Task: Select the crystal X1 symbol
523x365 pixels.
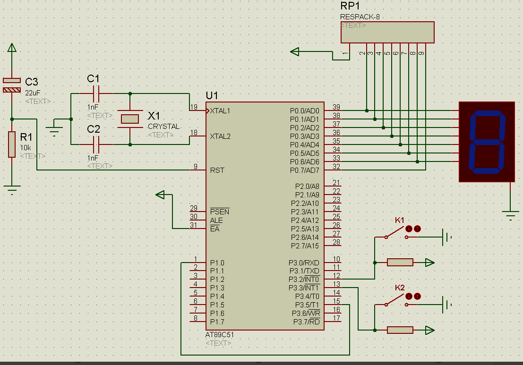Action: [130, 119]
